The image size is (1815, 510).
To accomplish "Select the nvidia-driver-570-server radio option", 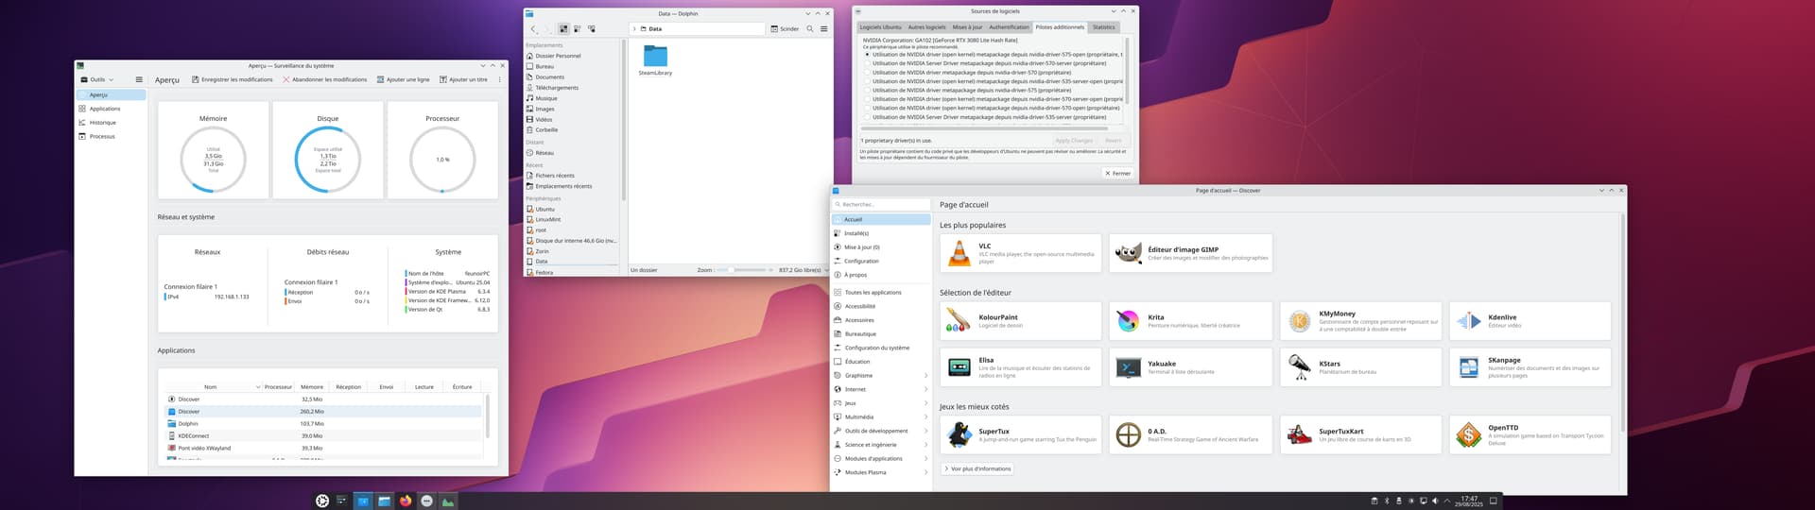I will (868, 63).
